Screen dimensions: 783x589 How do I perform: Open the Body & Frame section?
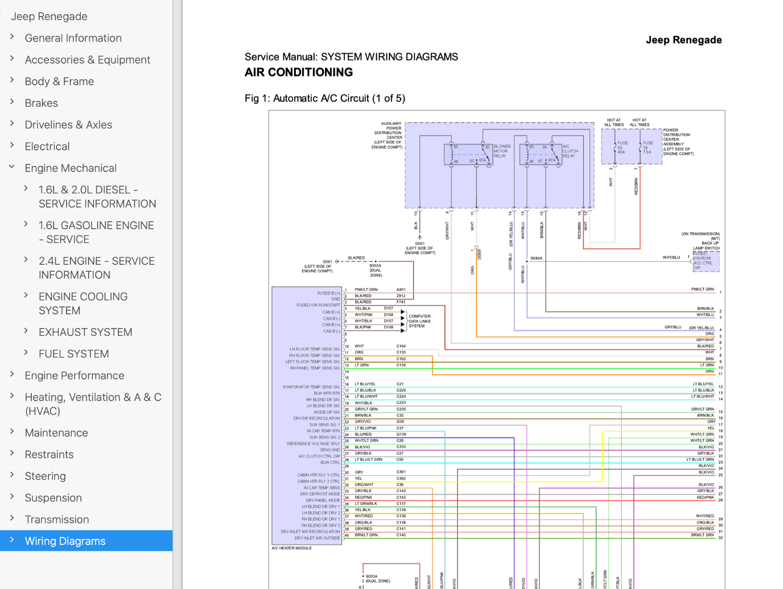click(x=59, y=81)
